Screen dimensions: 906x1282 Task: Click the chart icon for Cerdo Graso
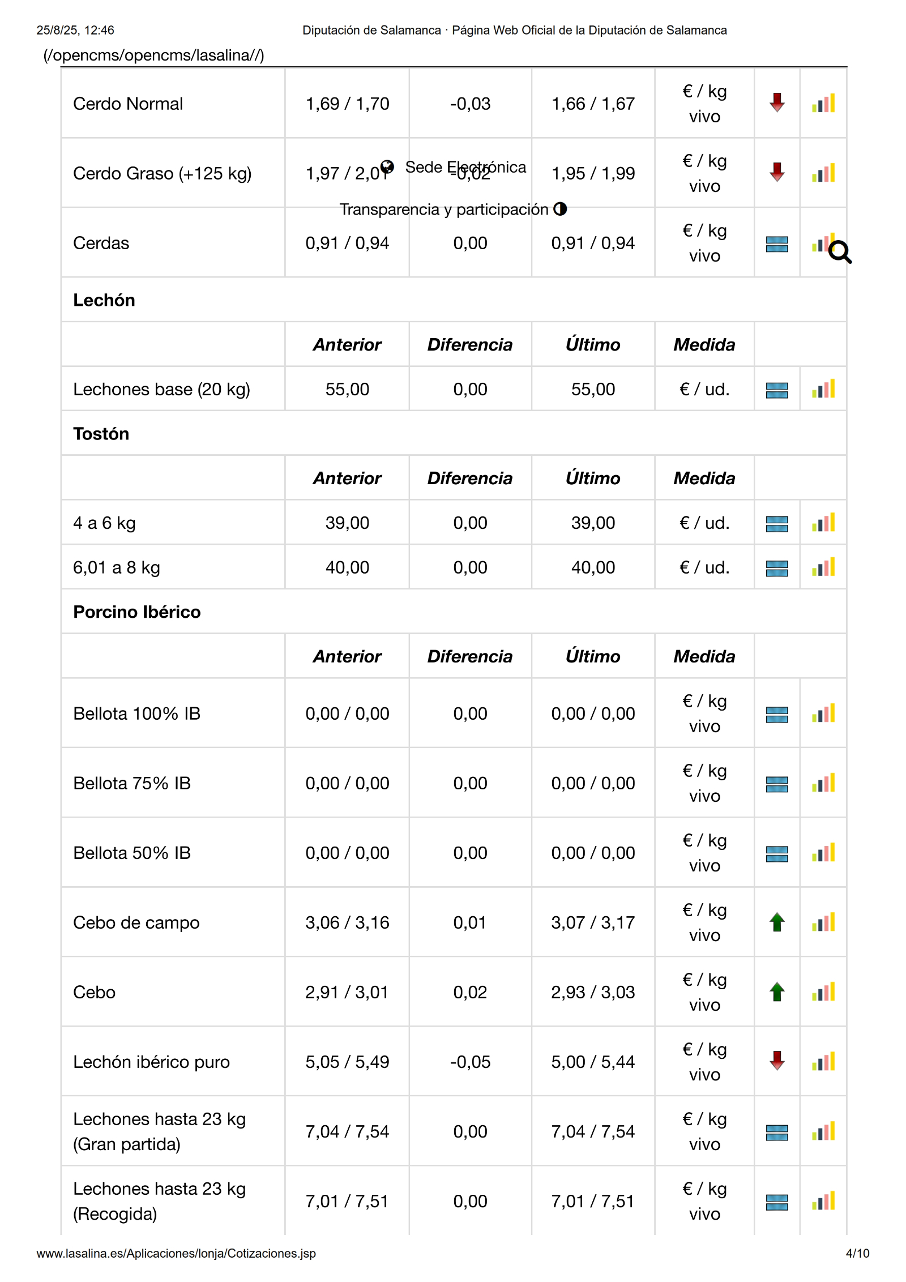823,173
